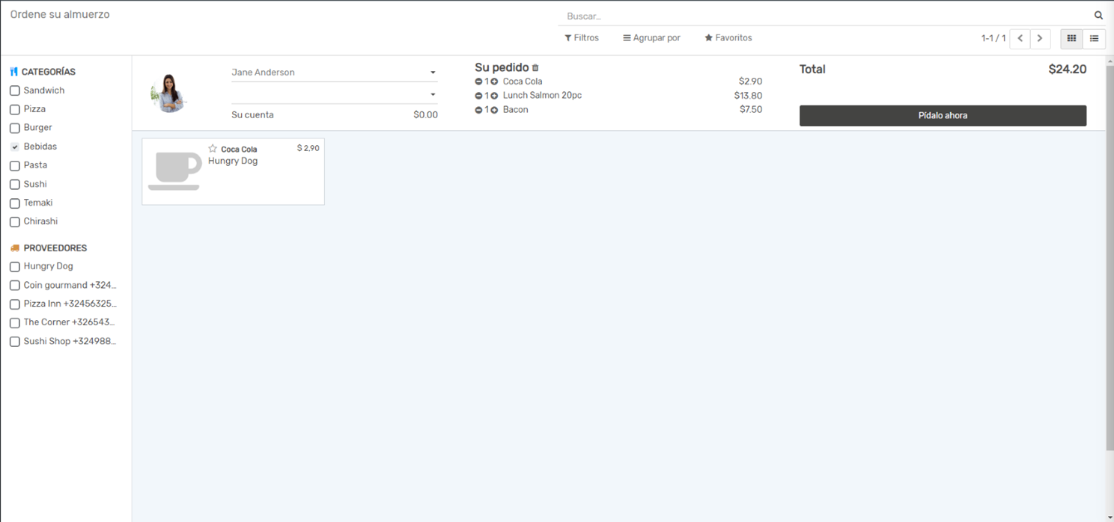Open the Agrupar por menu
The image size is (1114, 522).
[x=651, y=38]
